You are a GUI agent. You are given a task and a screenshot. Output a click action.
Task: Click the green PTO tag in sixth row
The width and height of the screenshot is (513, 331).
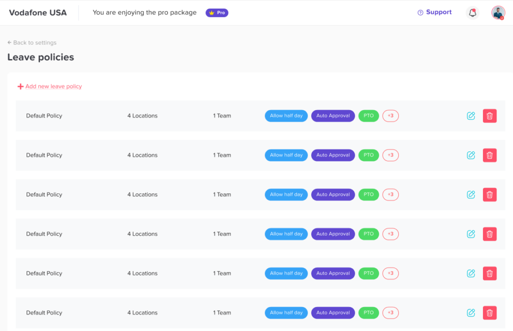pos(368,313)
